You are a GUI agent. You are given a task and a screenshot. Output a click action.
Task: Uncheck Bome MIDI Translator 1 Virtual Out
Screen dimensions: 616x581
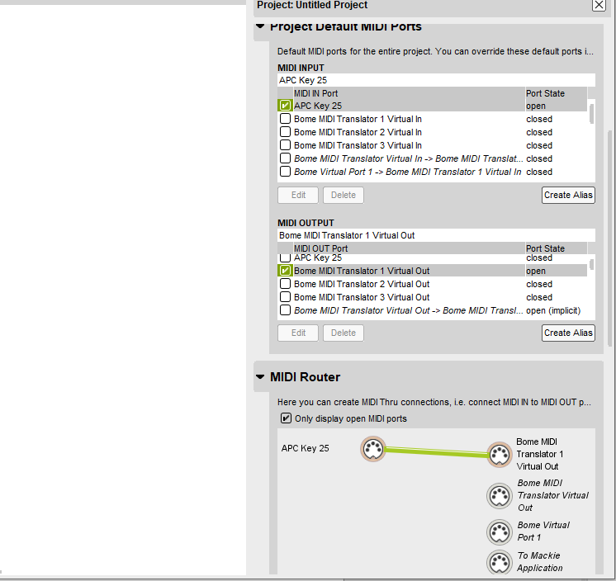click(x=285, y=271)
